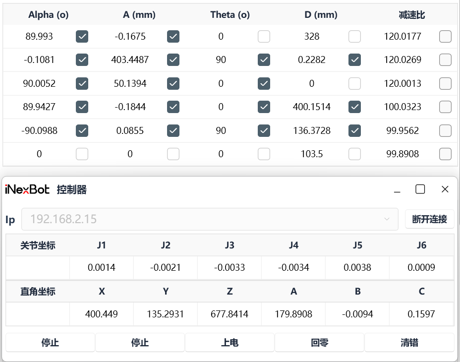Click the 直角坐标 row label
Screen dimensions: 460x362
tap(38, 291)
